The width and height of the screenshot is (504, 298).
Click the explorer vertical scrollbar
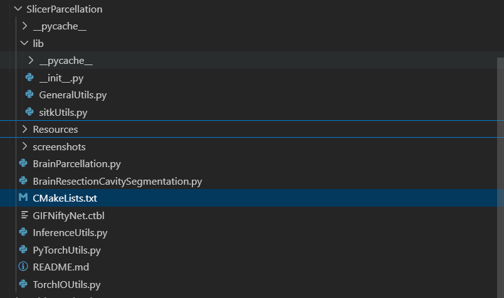click(500, 178)
